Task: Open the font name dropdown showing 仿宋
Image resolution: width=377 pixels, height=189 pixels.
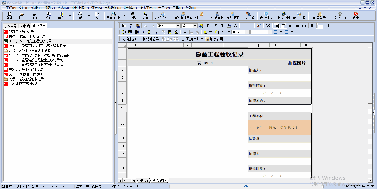Action: coord(178,26)
